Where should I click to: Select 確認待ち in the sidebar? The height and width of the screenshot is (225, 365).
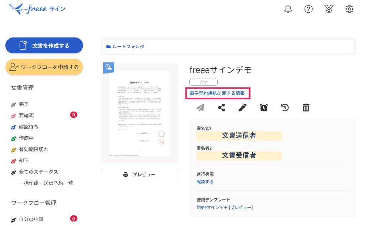point(29,127)
